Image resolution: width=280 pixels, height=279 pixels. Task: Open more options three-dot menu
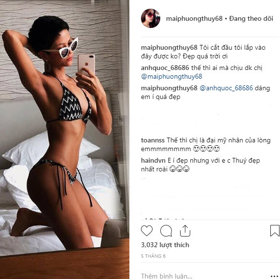click(275, 276)
